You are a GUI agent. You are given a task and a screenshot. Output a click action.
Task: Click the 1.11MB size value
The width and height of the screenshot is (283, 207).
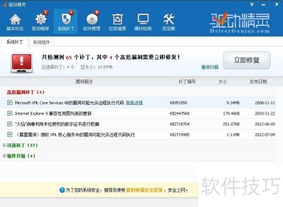click(233, 135)
